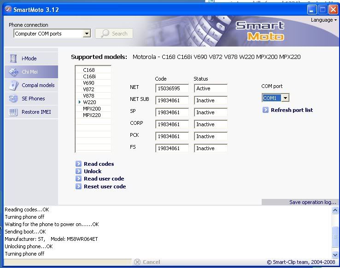Select model V690 in the list
This screenshot has height=268, width=340.
pyautogui.click(x=93, y=83)
